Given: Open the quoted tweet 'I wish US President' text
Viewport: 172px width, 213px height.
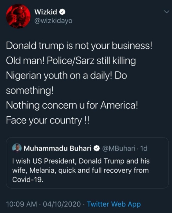Looking at the screenshot, I should coord(81,161).
